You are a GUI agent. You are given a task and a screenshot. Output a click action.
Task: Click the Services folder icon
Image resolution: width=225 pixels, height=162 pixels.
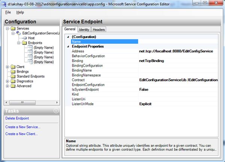[x=13, y=28]
